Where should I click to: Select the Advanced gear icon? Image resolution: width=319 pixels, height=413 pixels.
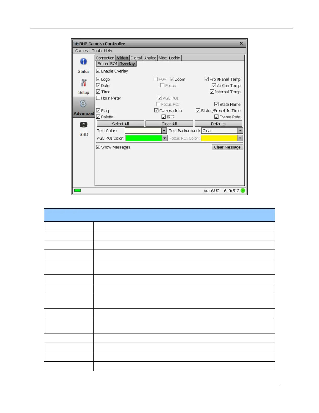point(83,104)
